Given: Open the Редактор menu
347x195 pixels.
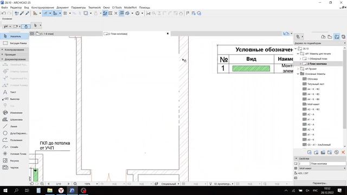Looking at the screenshot, I should click(16, 8).
